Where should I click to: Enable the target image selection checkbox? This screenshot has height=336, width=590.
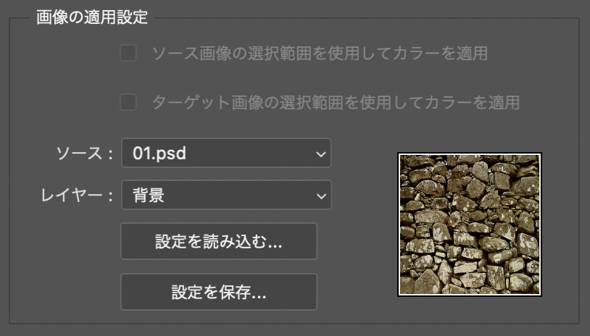coord(128,102)
